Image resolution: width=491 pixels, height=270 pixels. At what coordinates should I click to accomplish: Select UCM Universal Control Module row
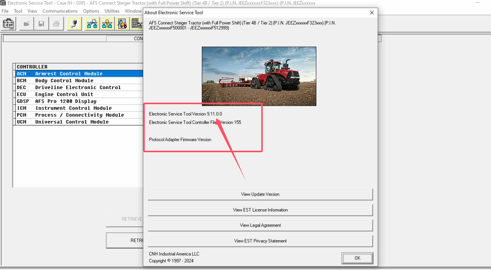point(79,122)
